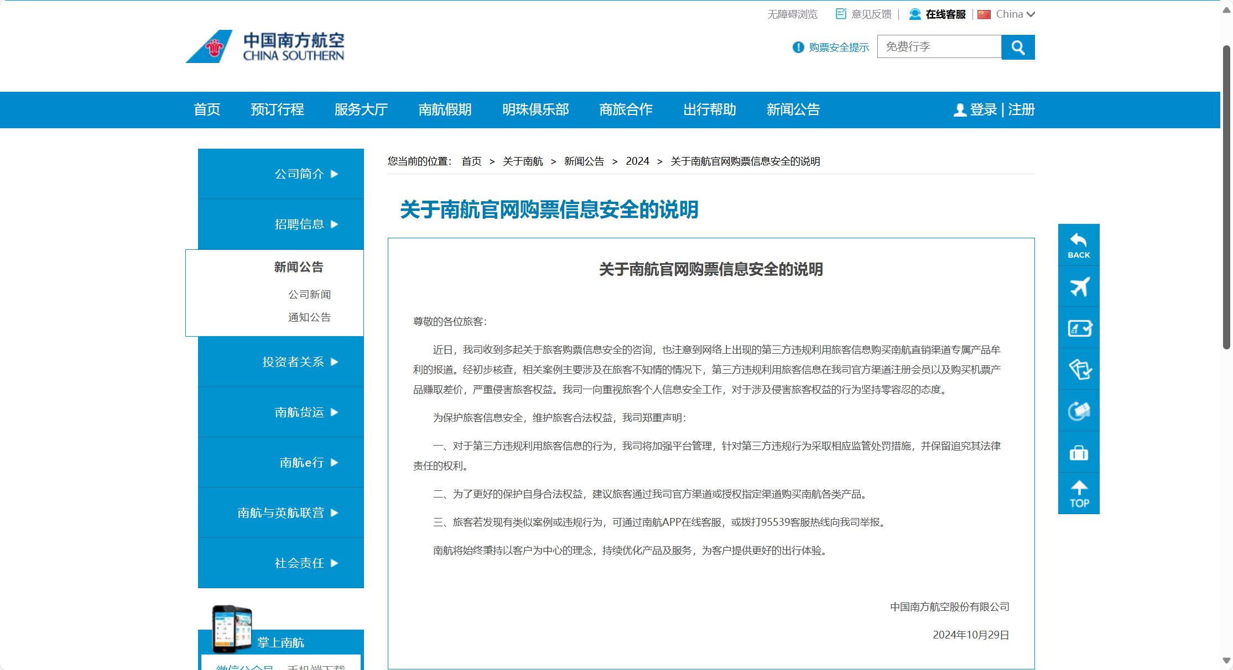Click the ticket verification icon in side toolbar
This screenshot has width=1233, height=670.
1078,369
